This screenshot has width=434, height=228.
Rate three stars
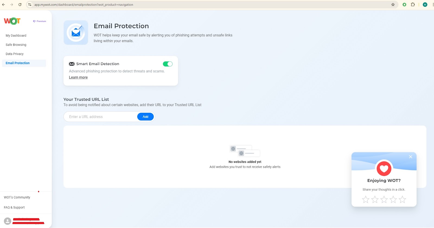pyautogui.click(x=384, y=200)
